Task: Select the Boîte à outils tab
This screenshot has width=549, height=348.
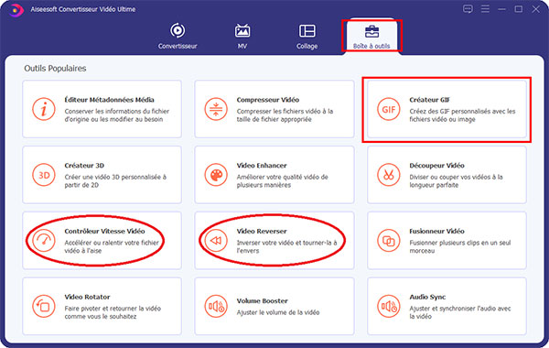Action: [371, 36]
